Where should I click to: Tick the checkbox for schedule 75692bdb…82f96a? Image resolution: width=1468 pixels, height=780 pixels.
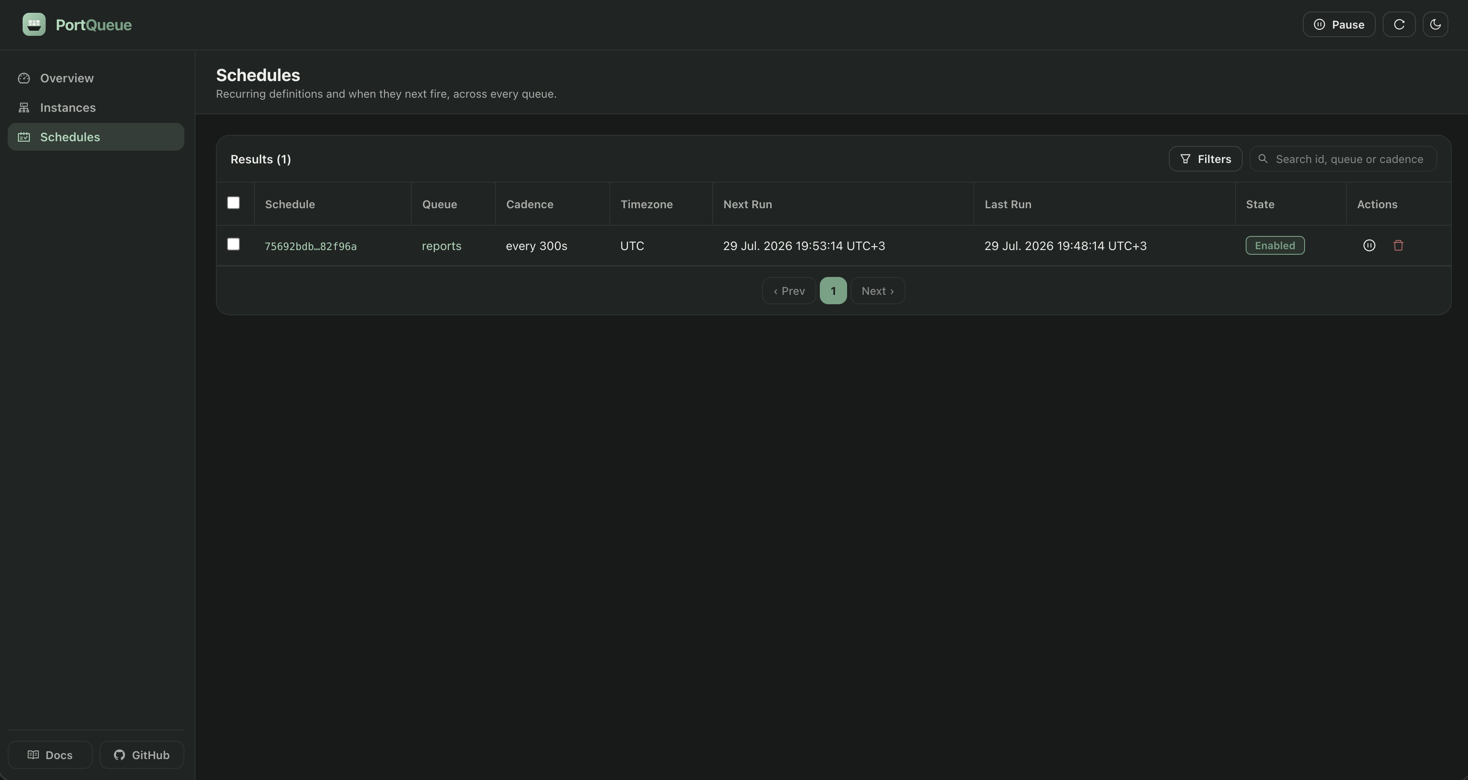click(x=233, y=244)
